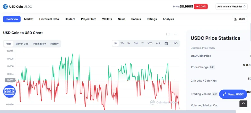
Task: Open fullscreen chart view icon
Action: (168, 34)
